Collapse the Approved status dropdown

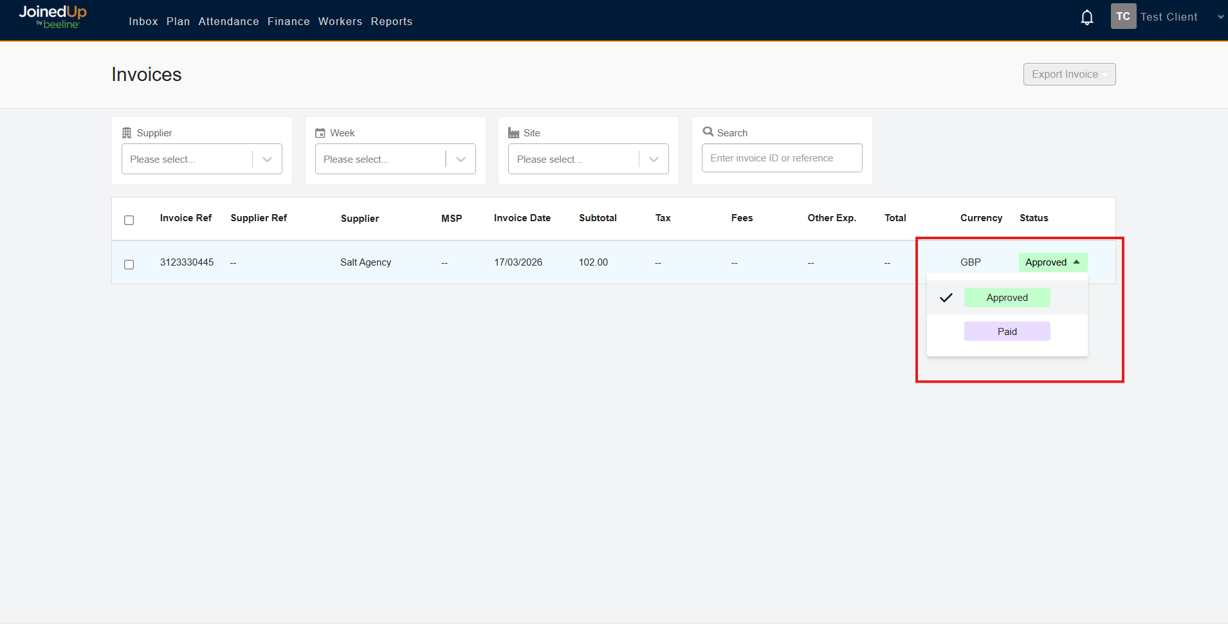1052,262
